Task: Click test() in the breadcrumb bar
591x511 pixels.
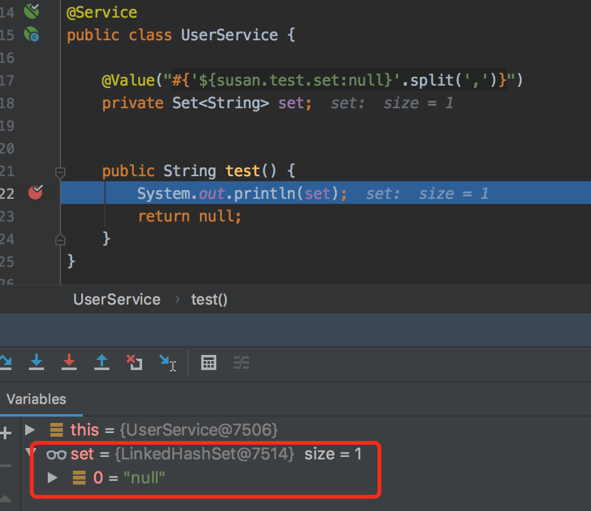Action: [x=209, y=300]
